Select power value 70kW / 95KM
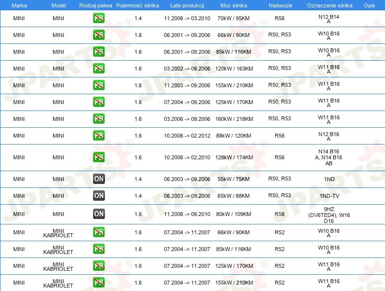385x291 pixels. 233,18
